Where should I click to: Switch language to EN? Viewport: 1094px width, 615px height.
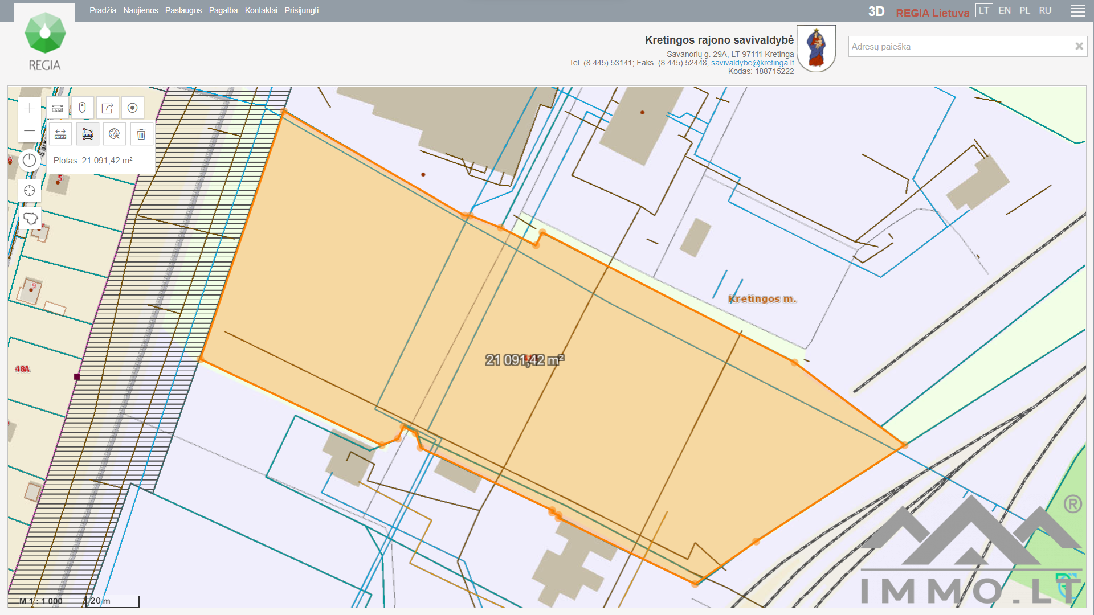pos(1005,10)
